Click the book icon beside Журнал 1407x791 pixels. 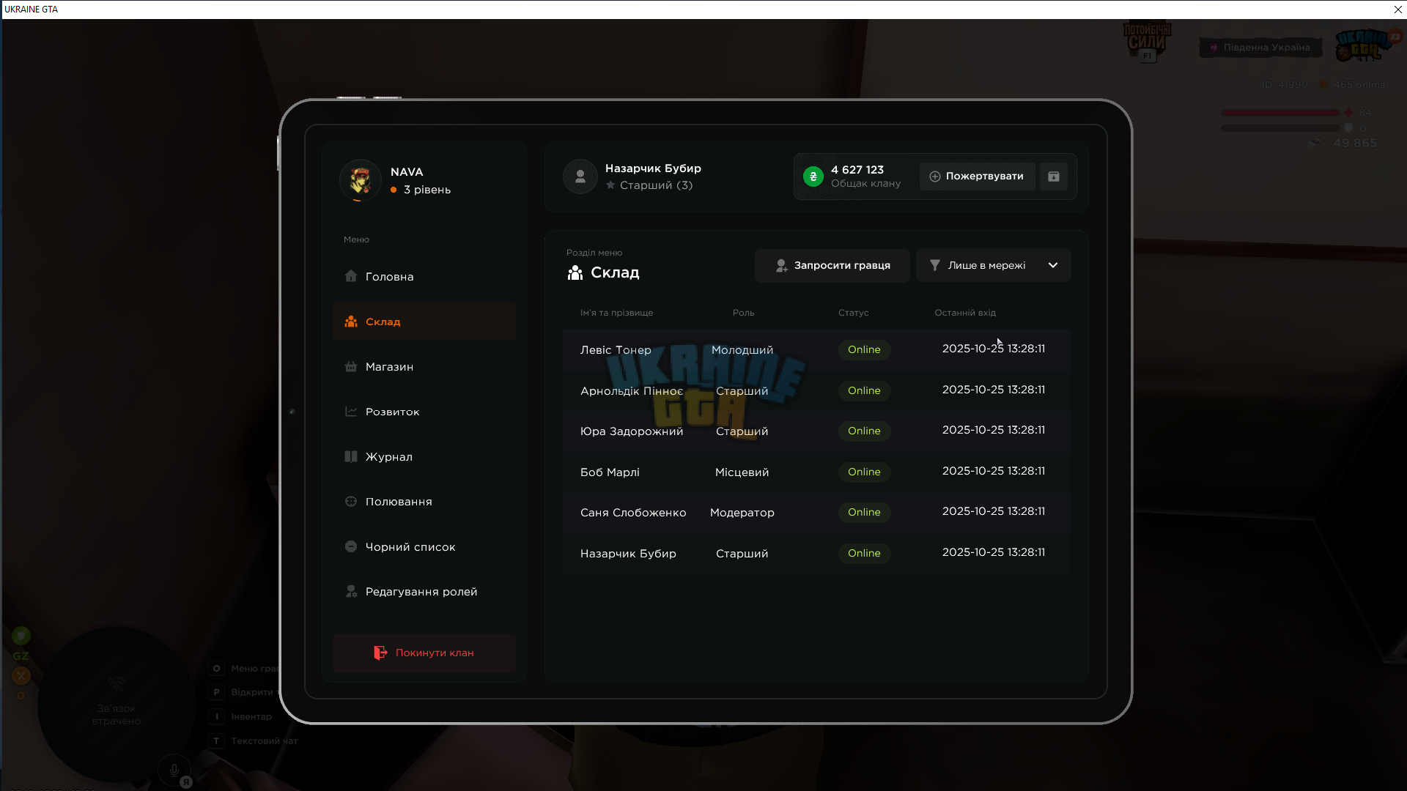351,456
